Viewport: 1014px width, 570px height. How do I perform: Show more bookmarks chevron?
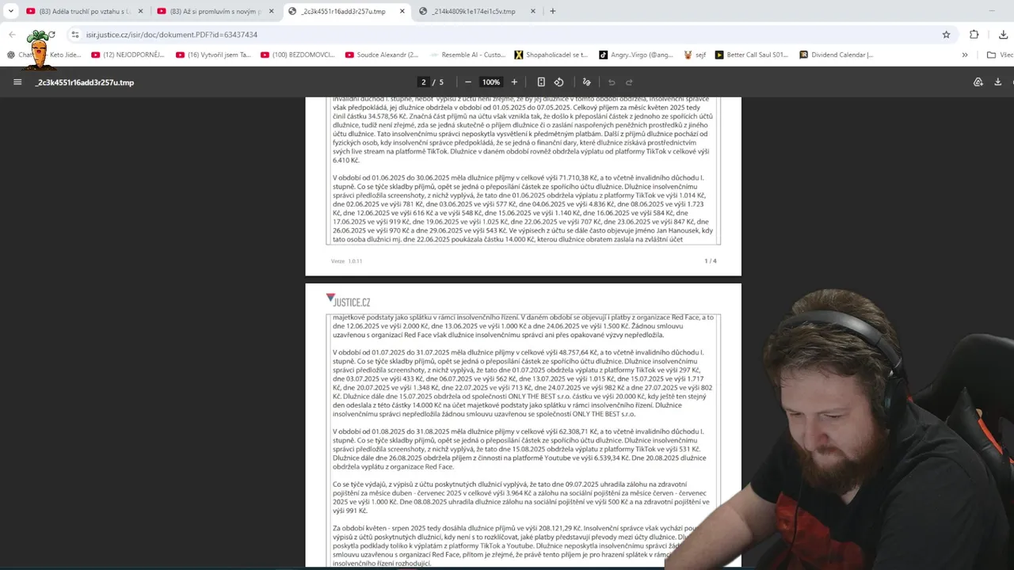(x=965, y=55)
